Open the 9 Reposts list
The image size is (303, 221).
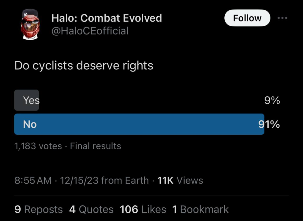39,209
